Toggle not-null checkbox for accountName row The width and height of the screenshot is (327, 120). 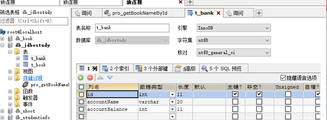tap(259, 102)
